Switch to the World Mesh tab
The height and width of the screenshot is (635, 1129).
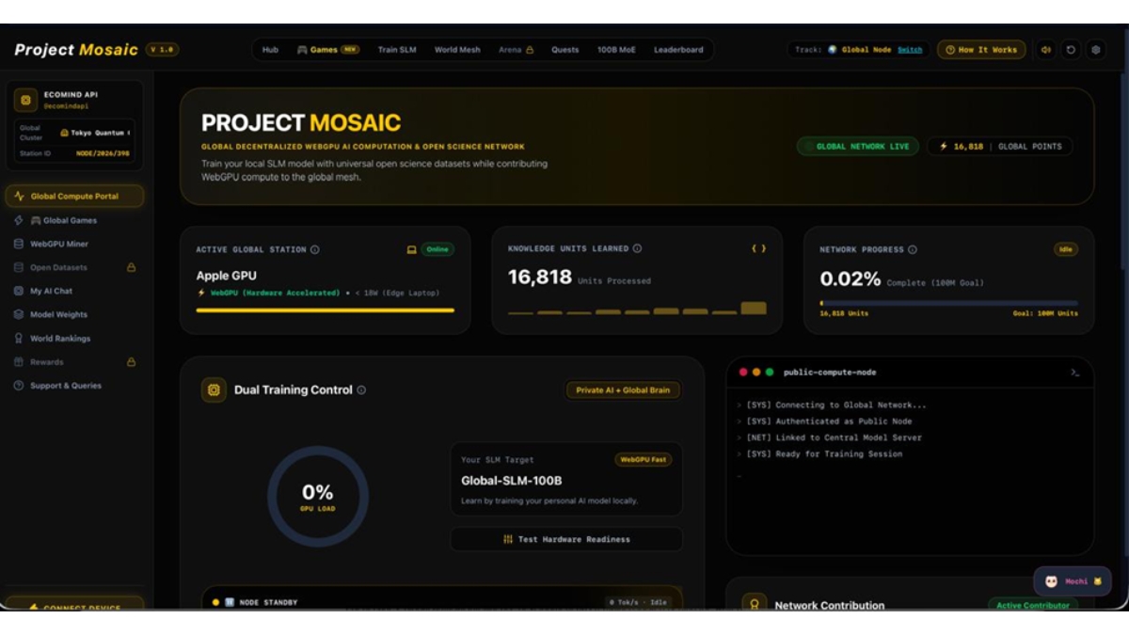point(457,50)
